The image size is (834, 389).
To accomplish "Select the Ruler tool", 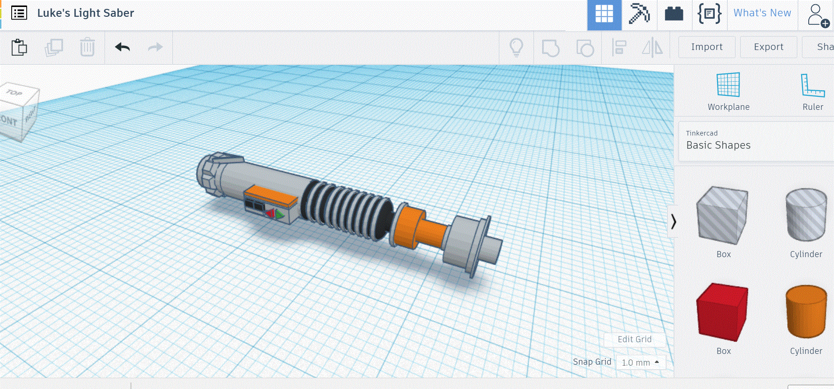I will pos(812,92).
